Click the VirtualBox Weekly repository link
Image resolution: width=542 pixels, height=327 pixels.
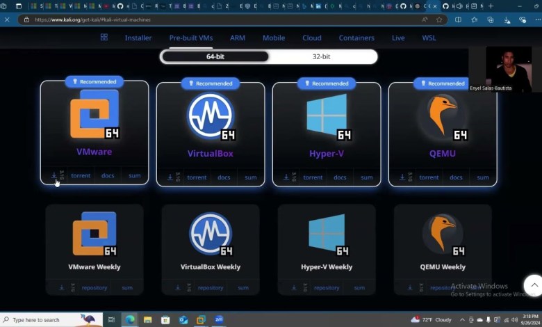pyautogui.click(x=211, y=287)
